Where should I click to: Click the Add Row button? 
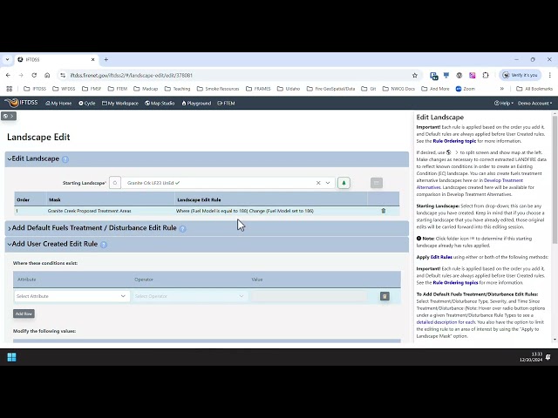pos(24,313)
